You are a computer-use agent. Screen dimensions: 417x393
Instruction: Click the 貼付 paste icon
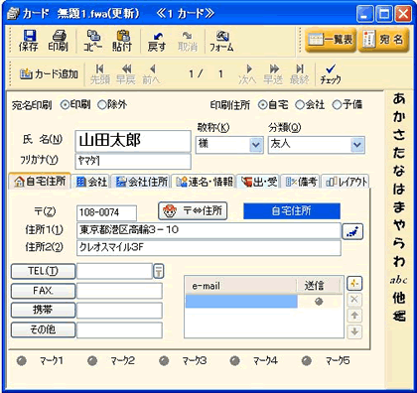tap(122, 41)
